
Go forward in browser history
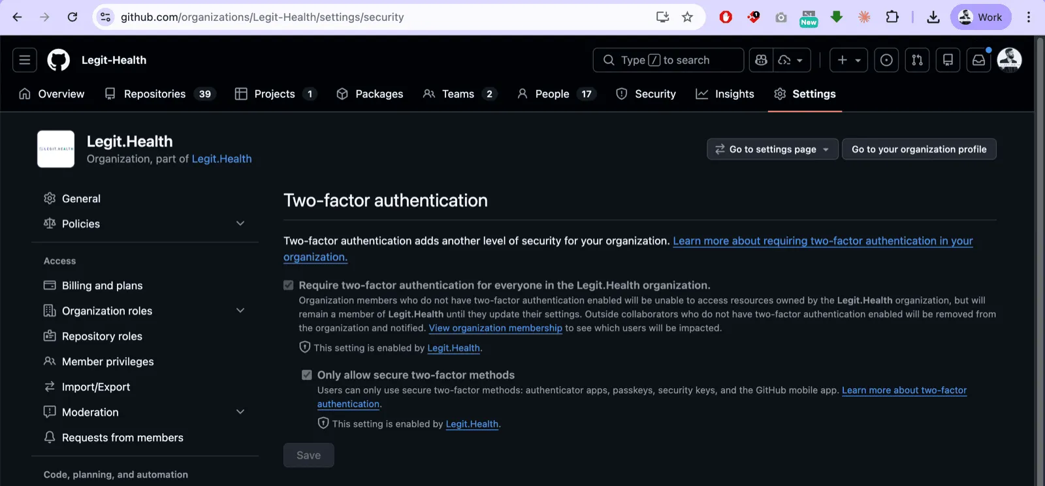coord(44,17)
